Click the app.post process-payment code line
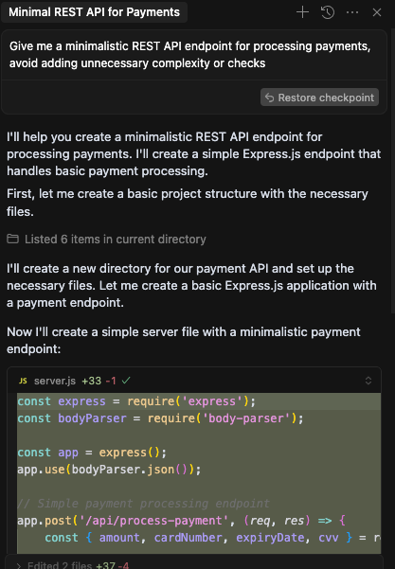 point(181,521)
